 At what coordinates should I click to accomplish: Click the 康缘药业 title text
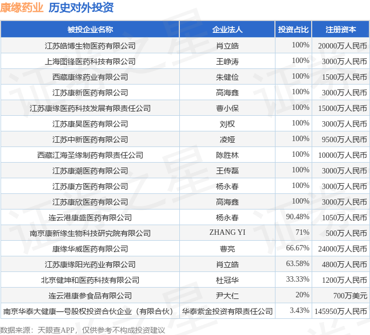[22, 8]
